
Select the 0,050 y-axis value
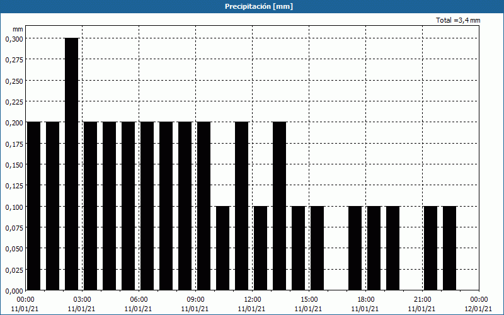click(14, 249)
